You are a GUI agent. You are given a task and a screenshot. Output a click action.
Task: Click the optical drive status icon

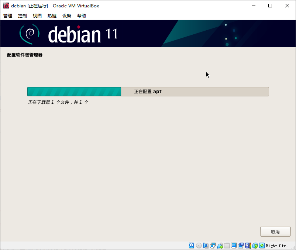pos(199,245)
